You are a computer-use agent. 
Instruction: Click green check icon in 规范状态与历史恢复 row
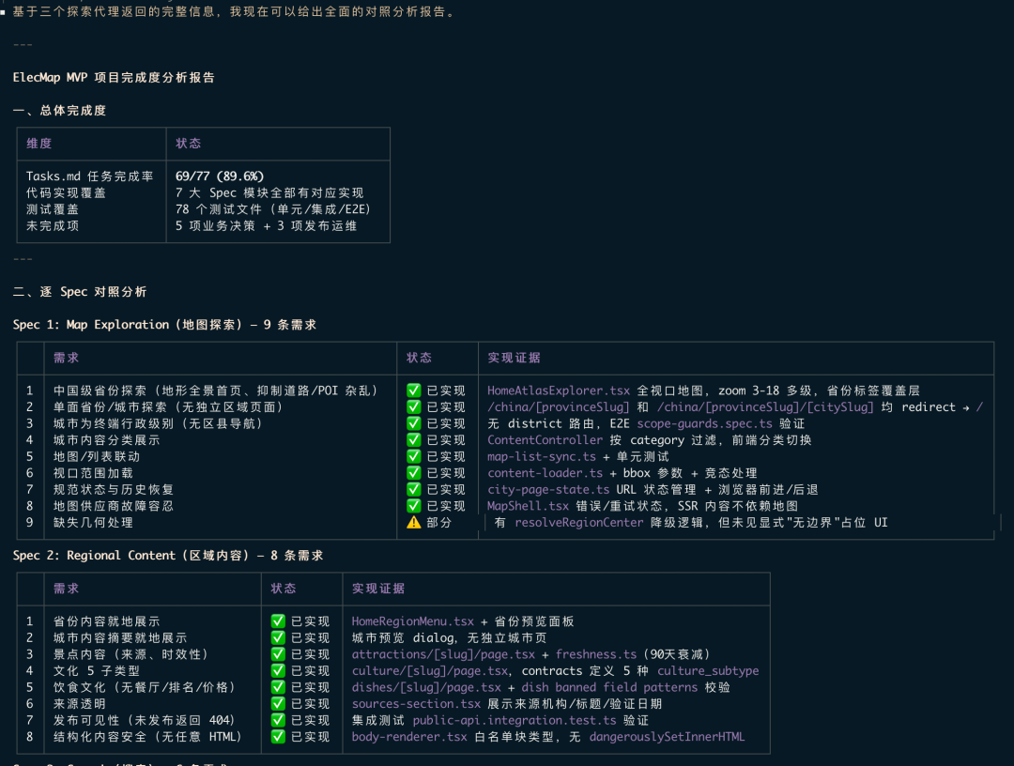[x=414, y=489]
